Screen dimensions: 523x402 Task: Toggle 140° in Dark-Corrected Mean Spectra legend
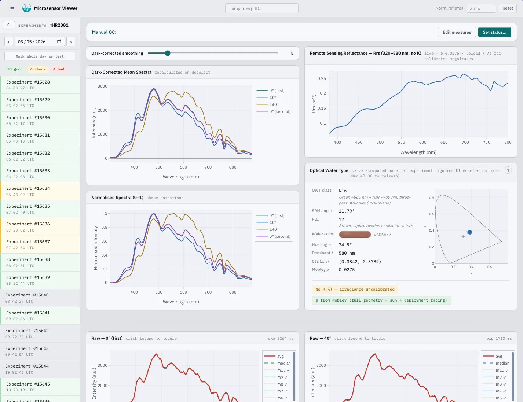click(274, 104)
